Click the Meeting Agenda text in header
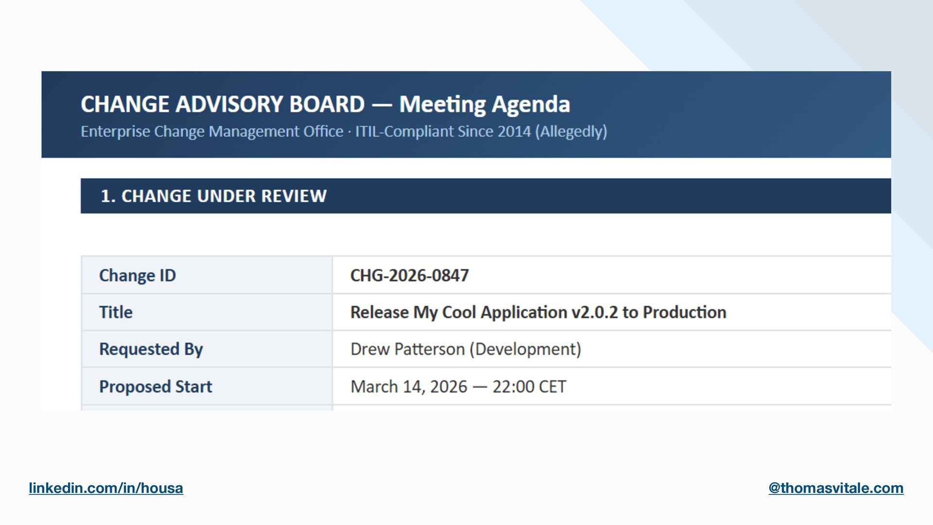Screen dimensions: 933x525 (484, 105)
